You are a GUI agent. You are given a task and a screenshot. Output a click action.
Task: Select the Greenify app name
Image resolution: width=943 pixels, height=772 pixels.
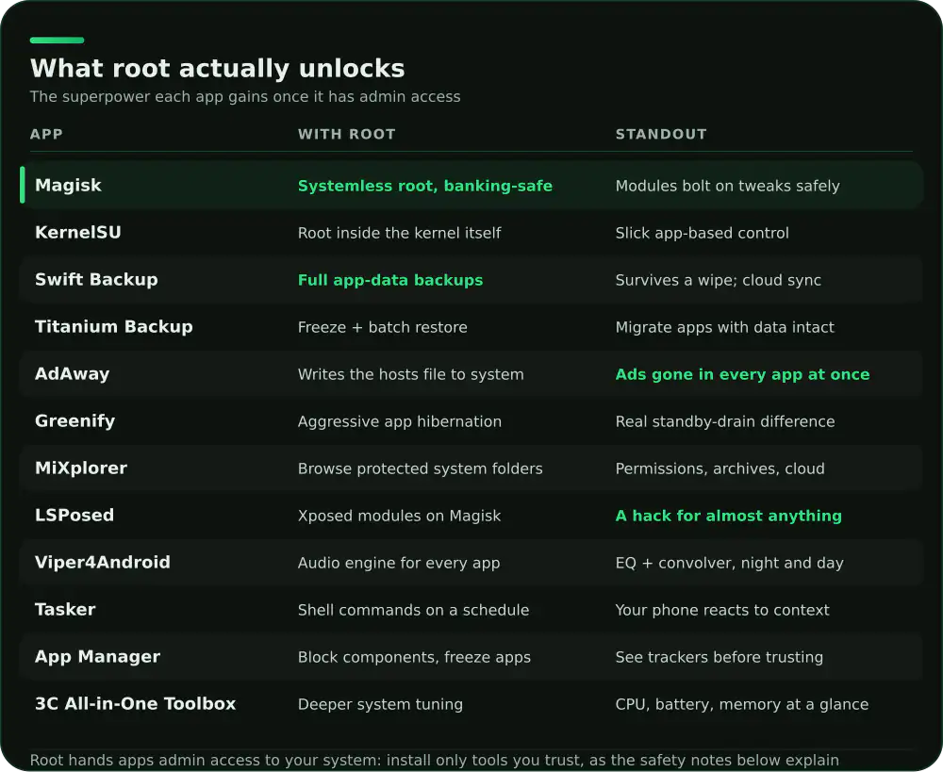click(x=74, y=420)
